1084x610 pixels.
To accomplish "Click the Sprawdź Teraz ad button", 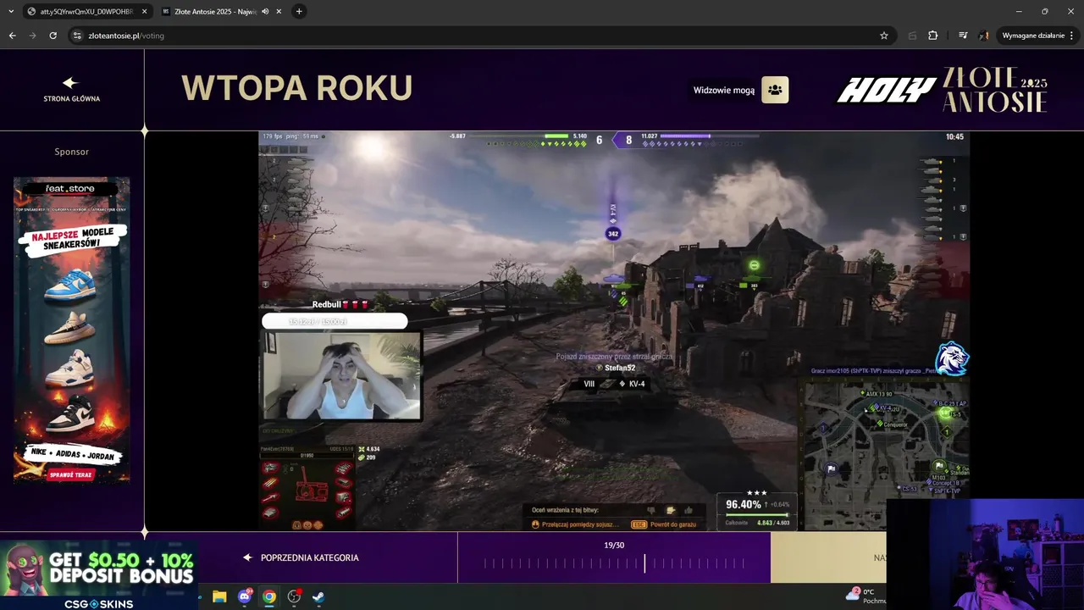I will [x=71, y=475].
